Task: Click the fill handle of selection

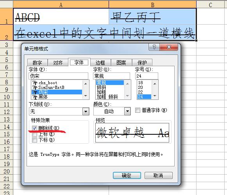Action: [x=196, y=40]
